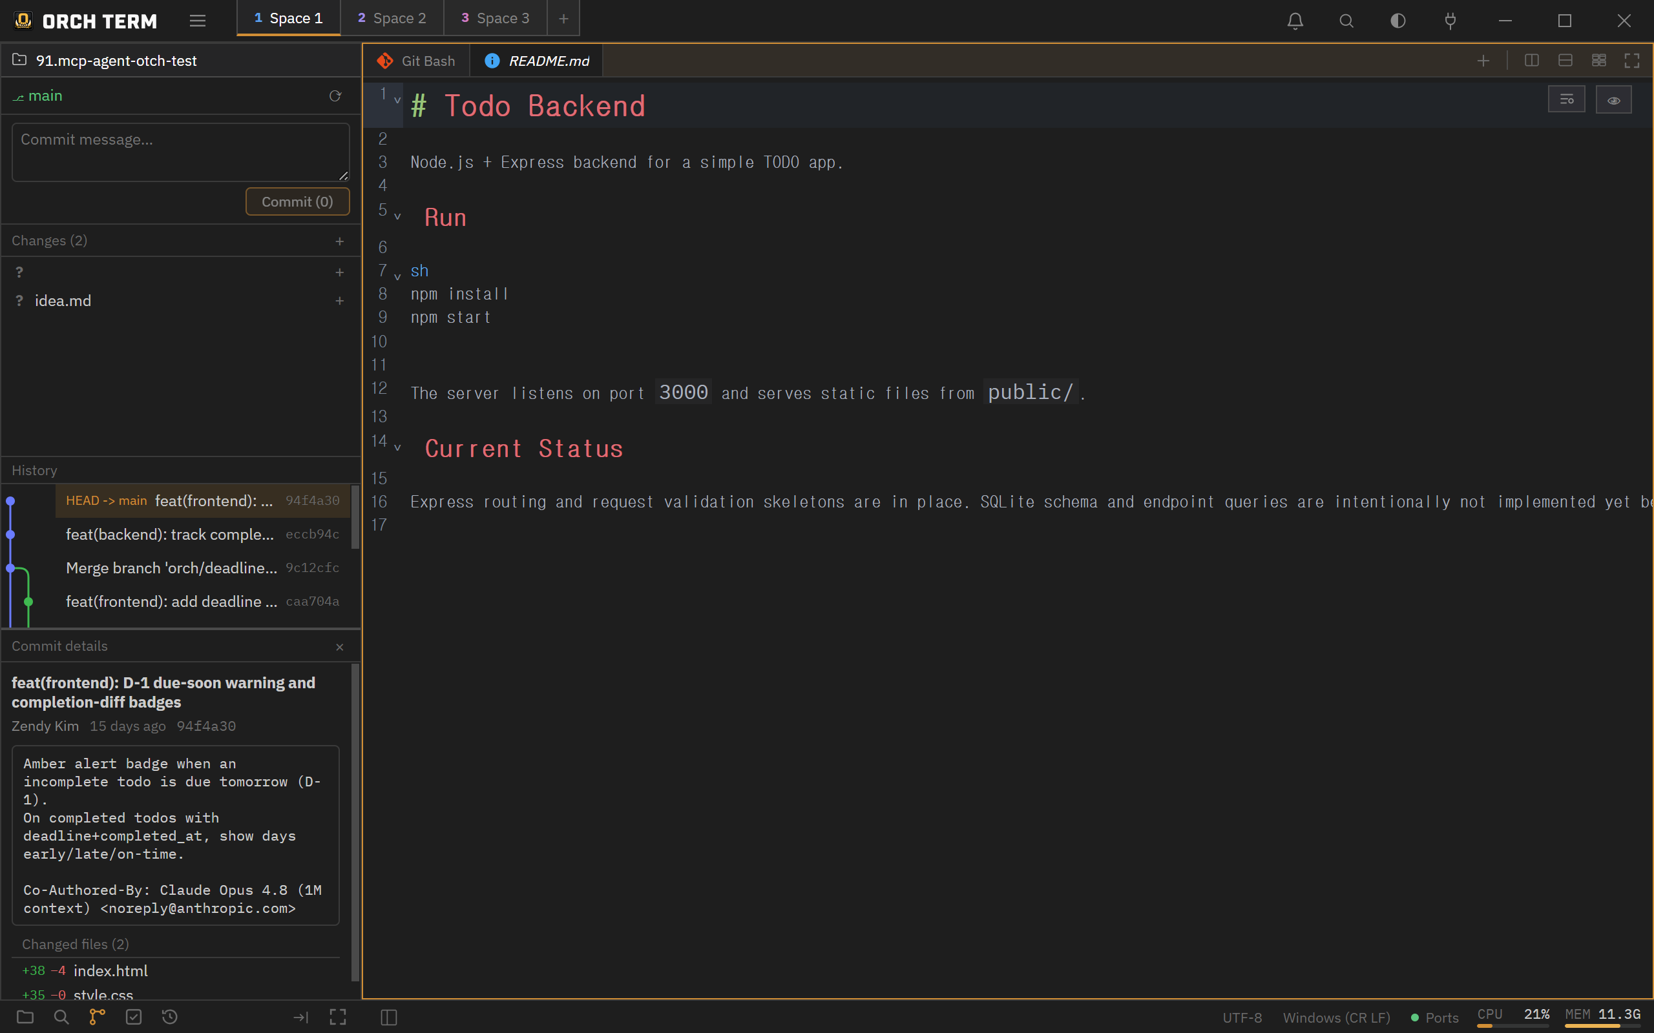Collapse the Current Status section fold

pyautogui.click(x=397, y=447)
